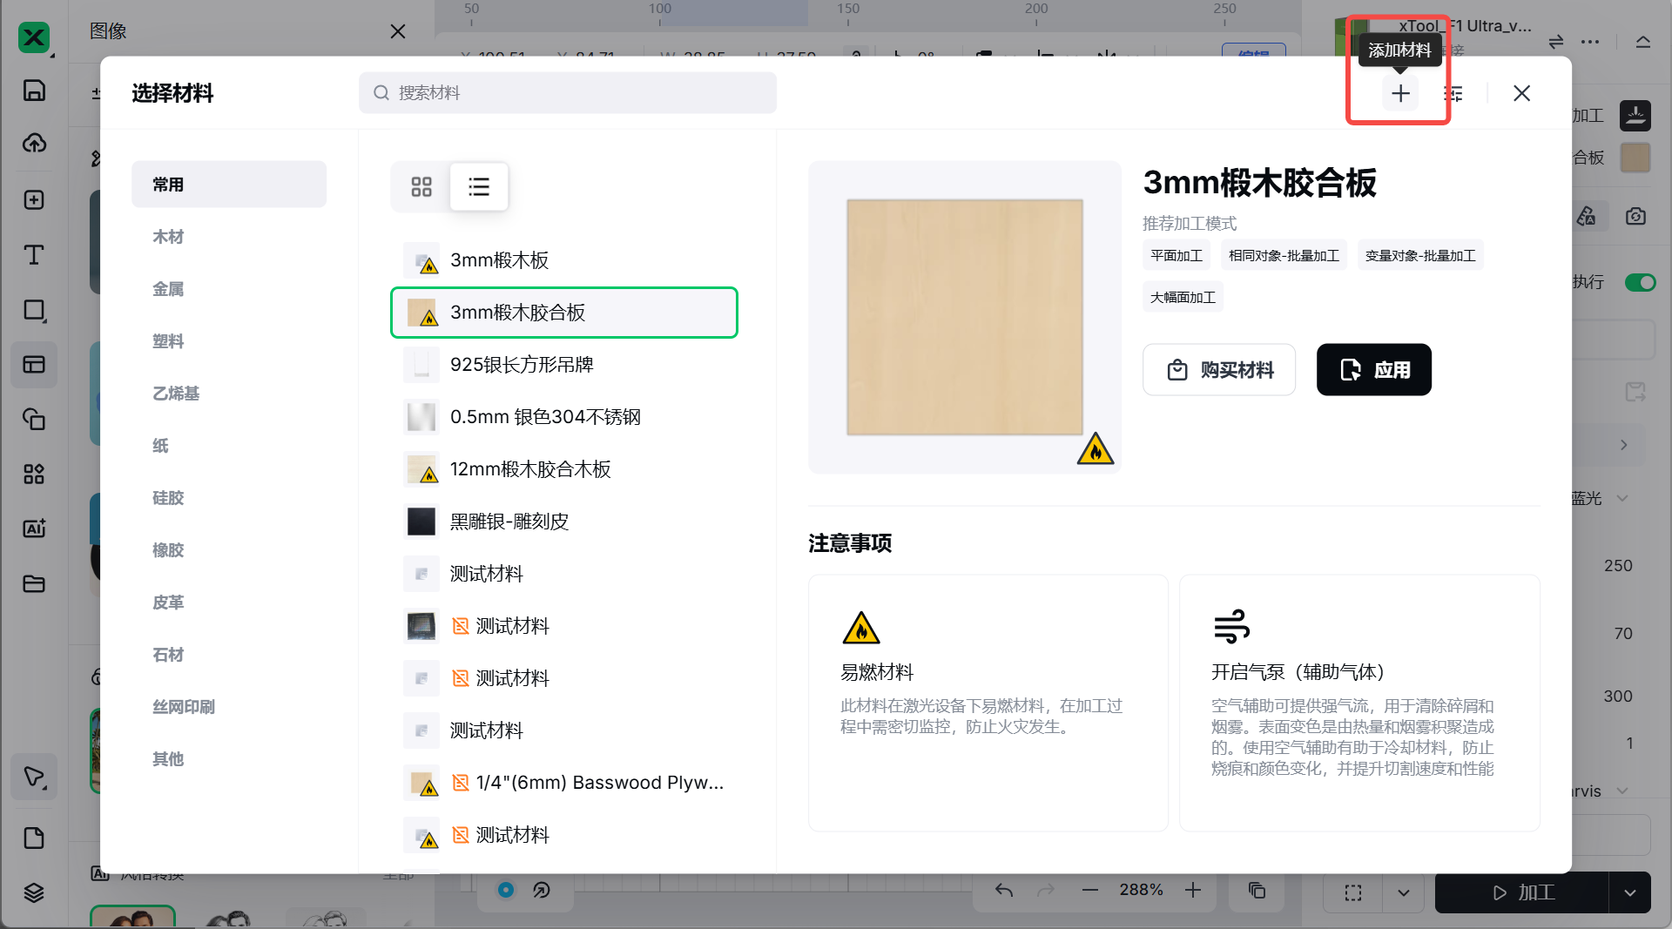
Task: Switch to the grid view layout
Action: [421, 186]
